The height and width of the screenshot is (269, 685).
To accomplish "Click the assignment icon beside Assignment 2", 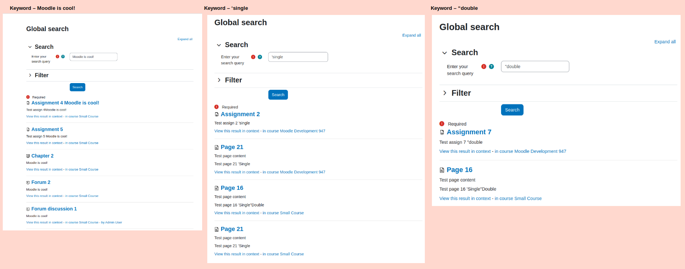I will coord(217,115).
